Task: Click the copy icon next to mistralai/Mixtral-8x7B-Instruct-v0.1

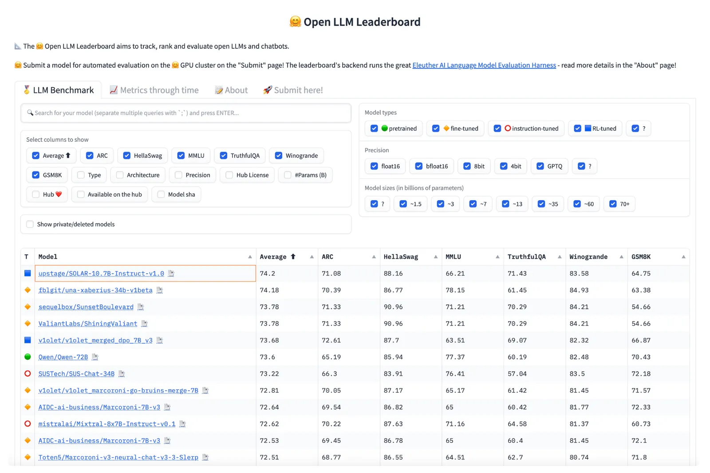Action: (x=182, y=424)
